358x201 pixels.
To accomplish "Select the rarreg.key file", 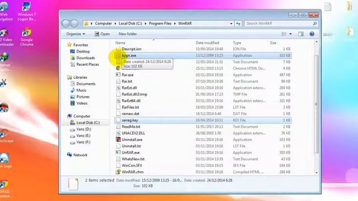I will (x=202, y=120).
